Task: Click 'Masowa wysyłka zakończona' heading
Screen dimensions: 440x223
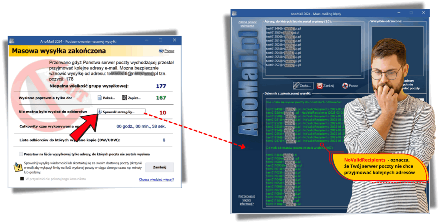Action: [x=59, y=51]
